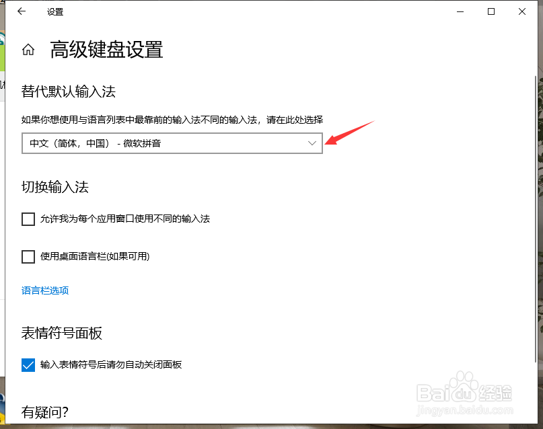Open the 语言栏选项 link
Image resolution: width=543 pixels, height=429 pixels.
pos(45,290)
